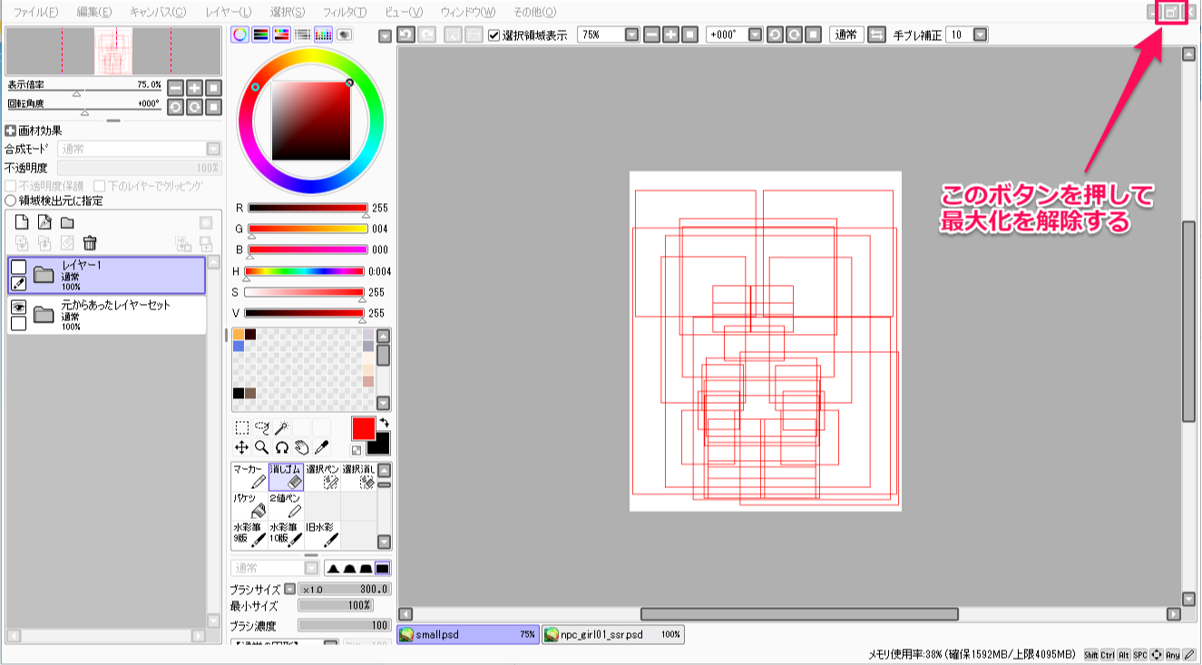Viewport: 1202px width, 665px height.
Task: Select the 領域検出元に指定 radio button
Action: [x=11, y=201]
